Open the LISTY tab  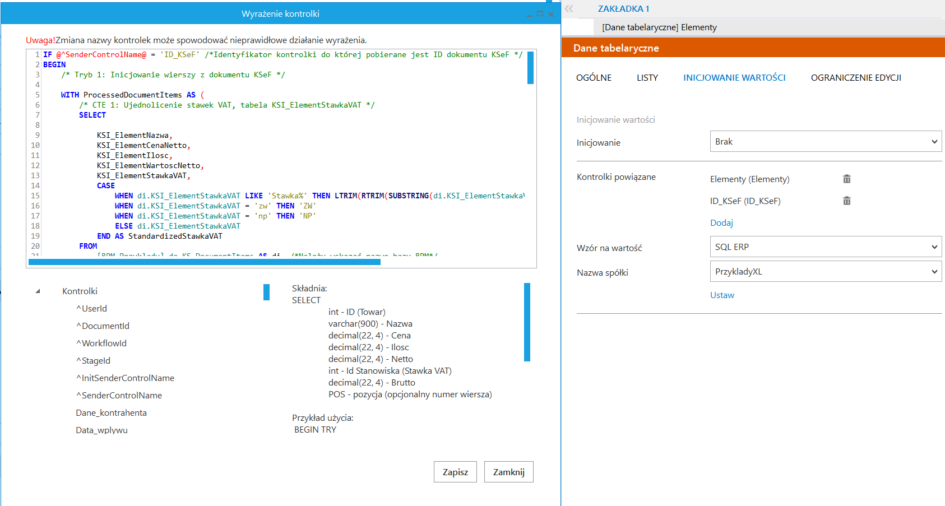647,78
